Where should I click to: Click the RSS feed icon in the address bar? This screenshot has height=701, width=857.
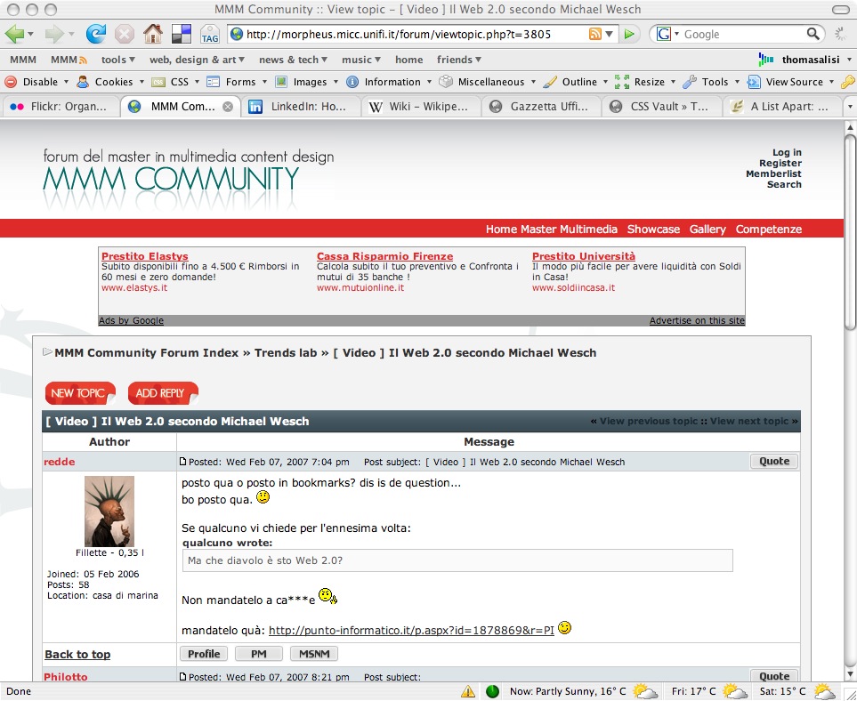pyautogui.click(x=594, y=34)
